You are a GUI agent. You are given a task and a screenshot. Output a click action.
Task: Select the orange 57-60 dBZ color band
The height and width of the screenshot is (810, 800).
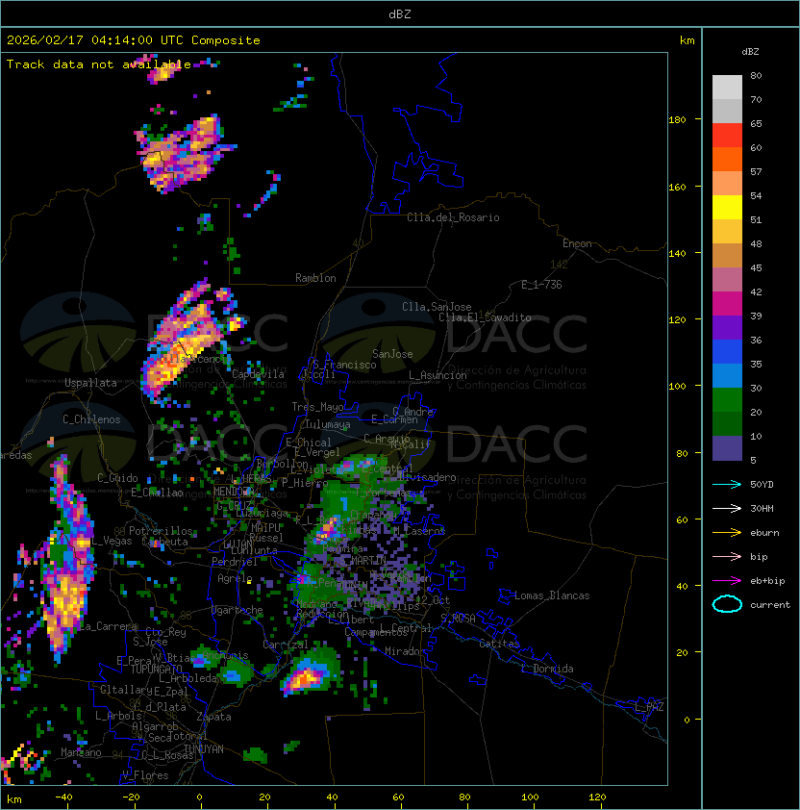pyautogui.click(x=727, y=160)
